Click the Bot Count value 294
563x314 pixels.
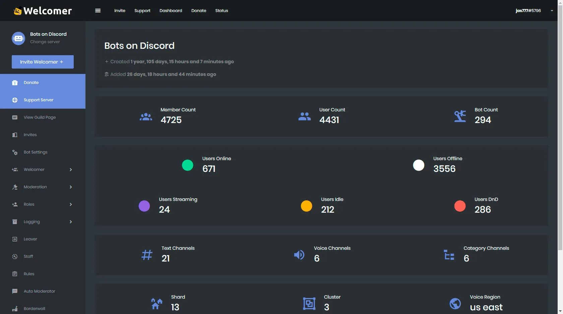pos(483,120)
